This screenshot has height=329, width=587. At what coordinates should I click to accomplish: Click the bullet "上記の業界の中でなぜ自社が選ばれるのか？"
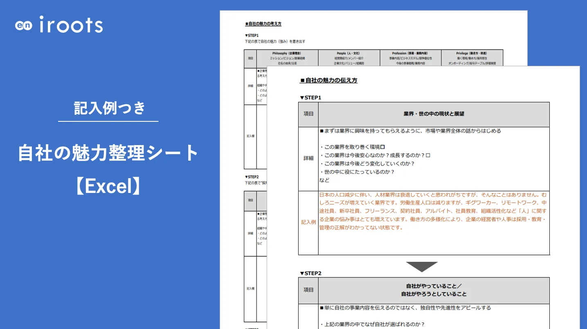pos(372,325)
